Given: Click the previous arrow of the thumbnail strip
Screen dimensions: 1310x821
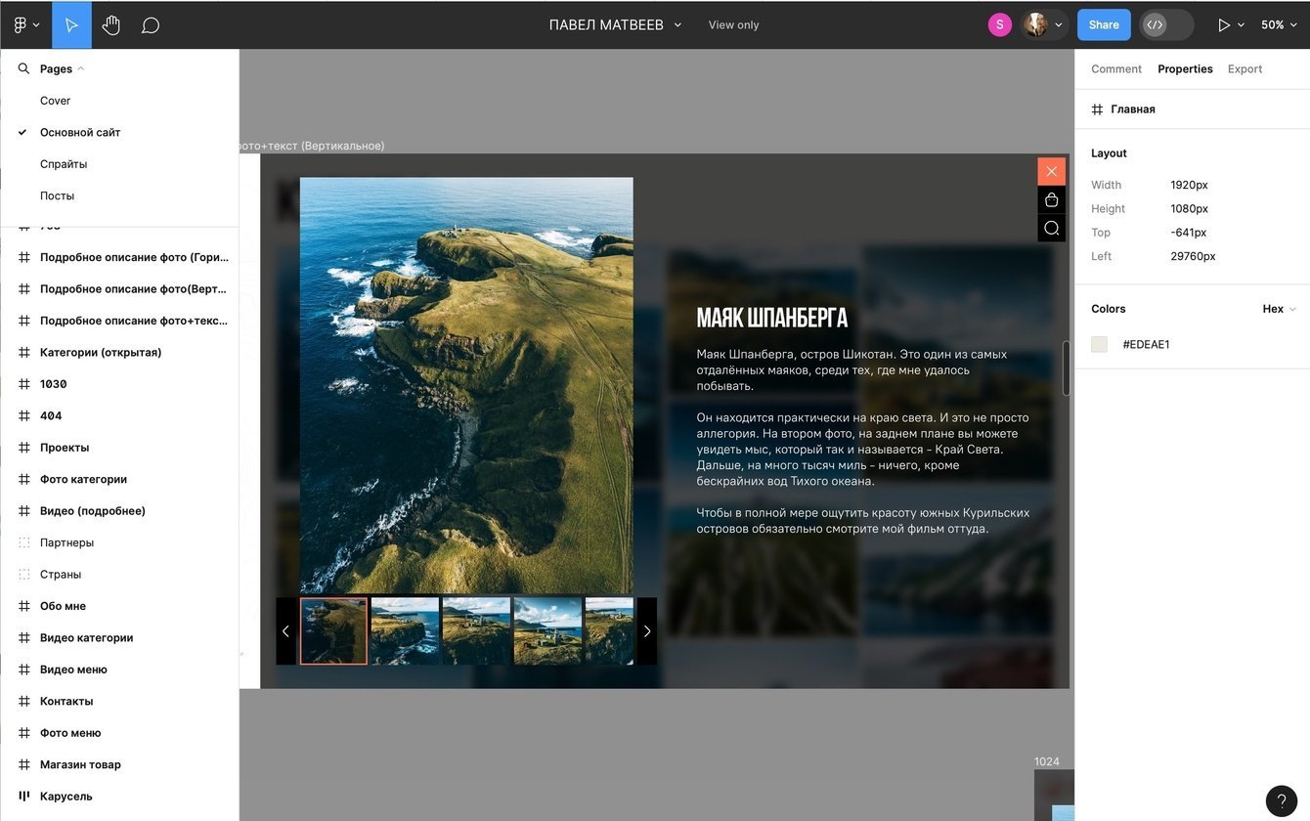Looking at the screenshot, I should (285, 631).
